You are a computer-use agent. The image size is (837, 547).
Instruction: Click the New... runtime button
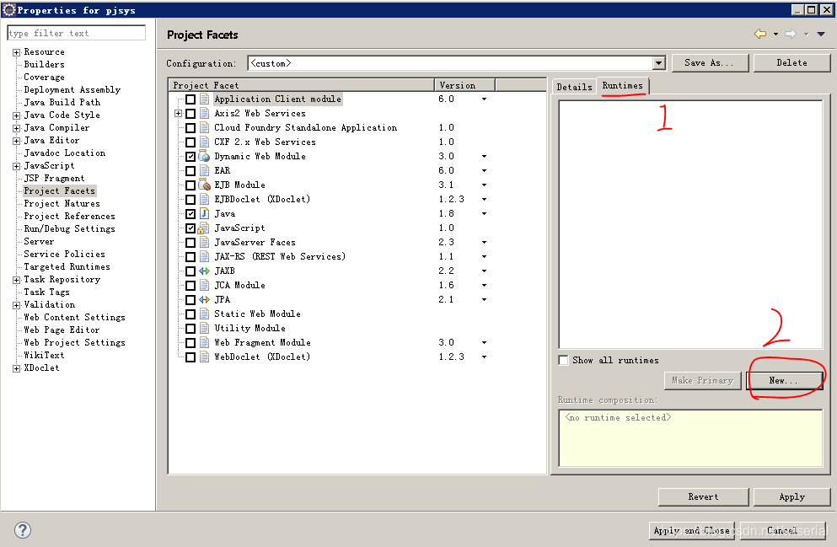pyautogui.click(x=784, y=380)
